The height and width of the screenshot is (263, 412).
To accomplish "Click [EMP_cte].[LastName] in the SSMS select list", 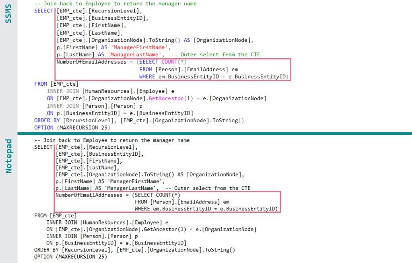I will [x=88, y=33].
